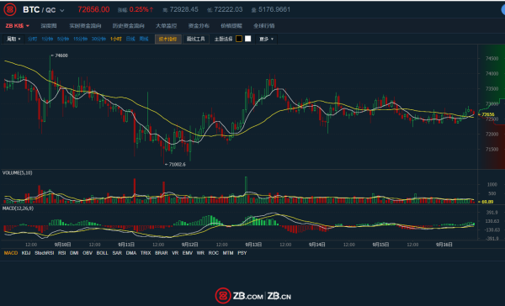505x306 pixels.
Task: Select the 日线 timeframe
Action: pyautogui.click(x=130, y=39)
